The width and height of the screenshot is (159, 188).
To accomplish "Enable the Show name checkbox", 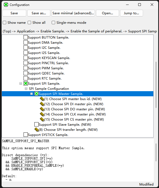I will [5, 23].
